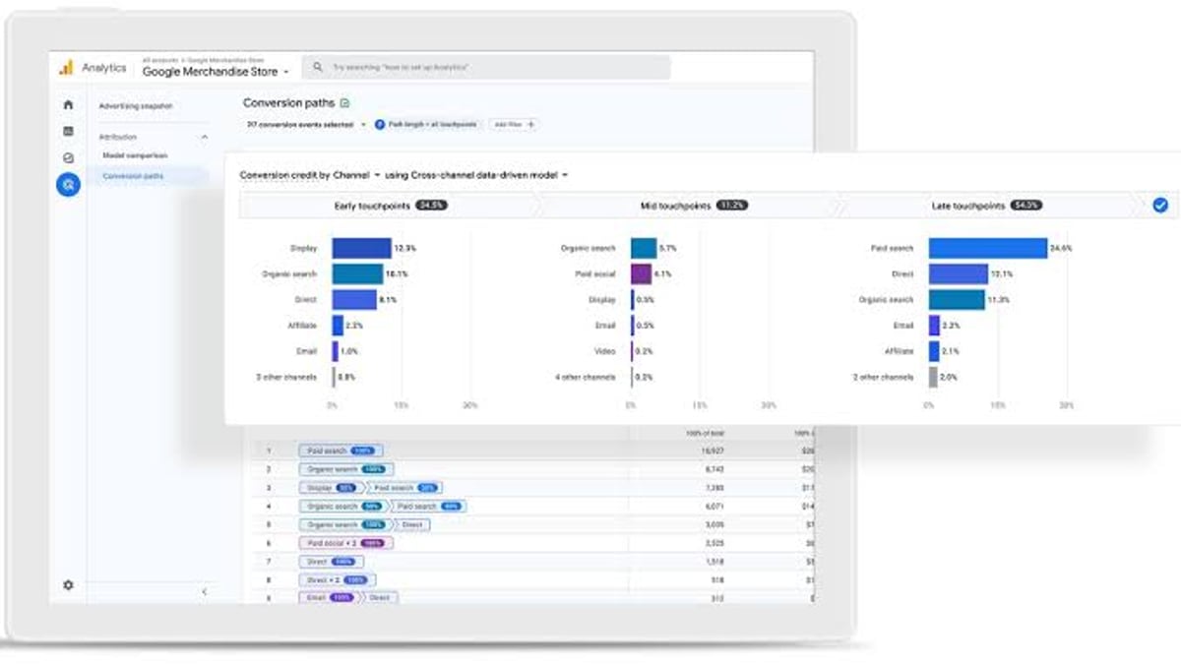
Task: Click the Paid social × 2 chip
Action: tap(345, 543)
